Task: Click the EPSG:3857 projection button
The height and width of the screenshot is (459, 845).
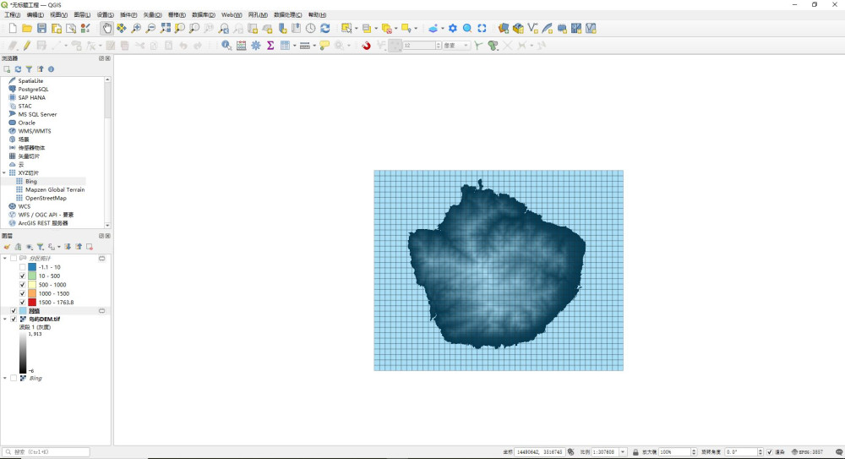Action: pos(807,452)
